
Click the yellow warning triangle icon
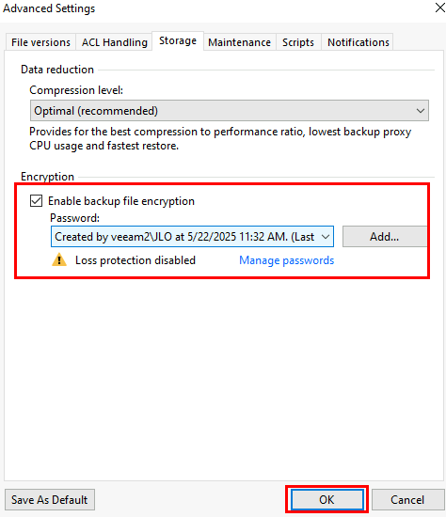pyautogui.click(x=59, y=259)
